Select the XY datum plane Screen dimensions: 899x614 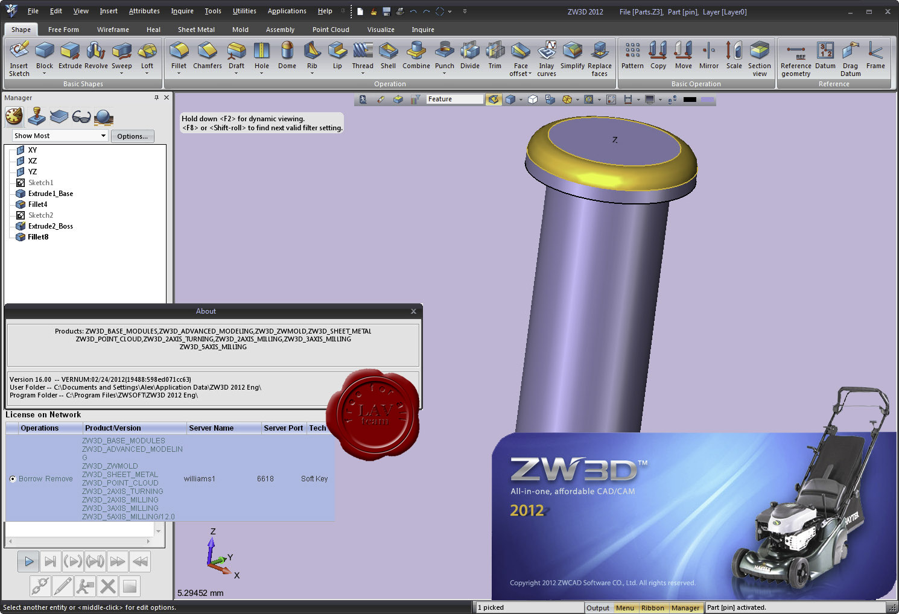tap(33, 150)
